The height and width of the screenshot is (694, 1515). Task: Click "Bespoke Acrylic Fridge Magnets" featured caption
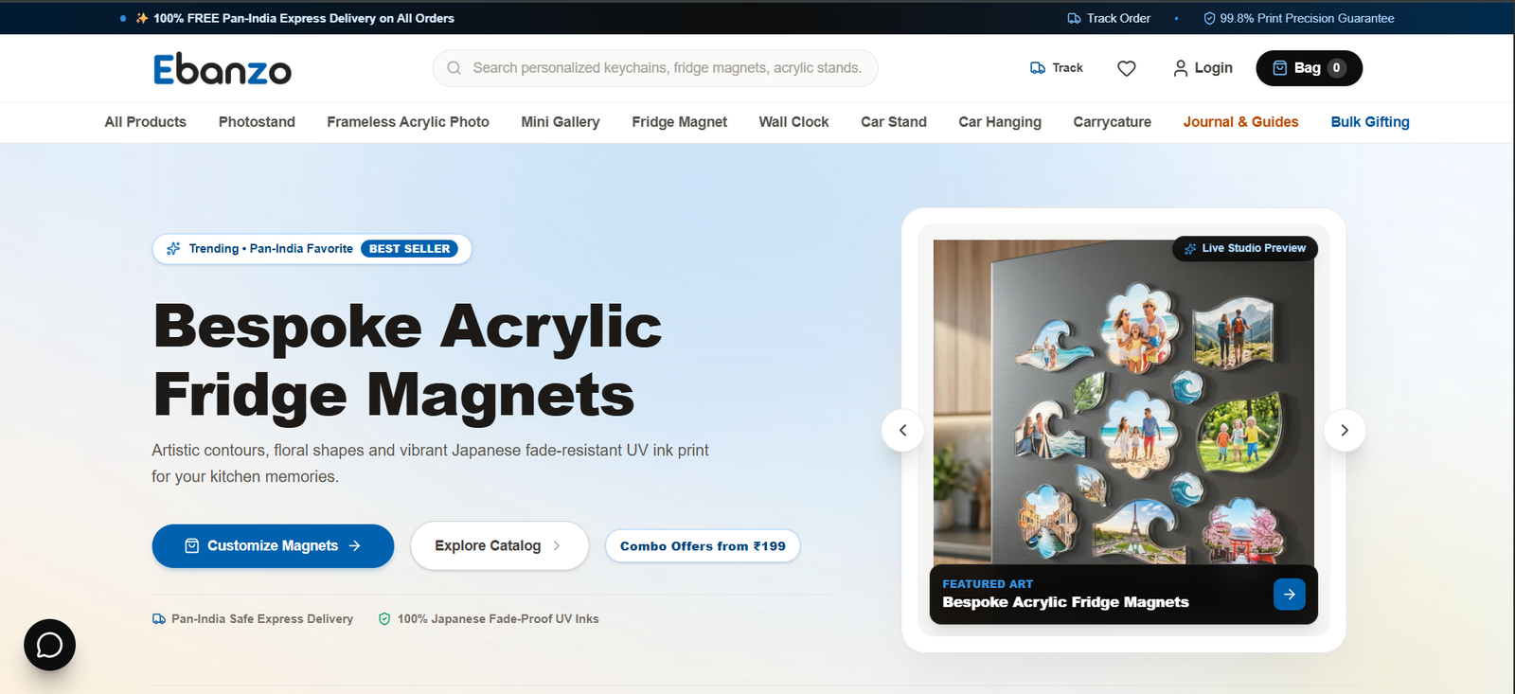coord(1065,602)
